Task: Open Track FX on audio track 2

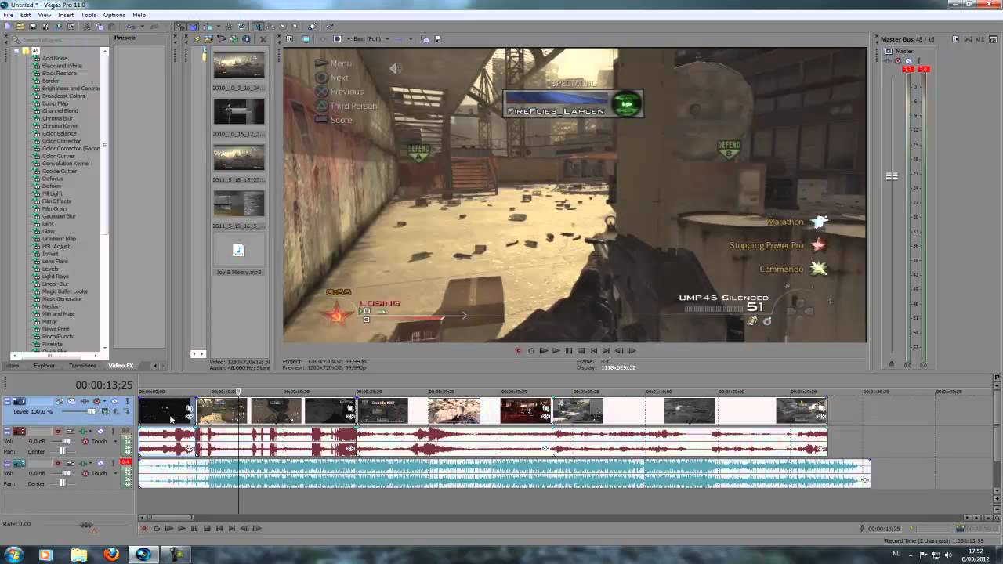Action: click(83, 432)
